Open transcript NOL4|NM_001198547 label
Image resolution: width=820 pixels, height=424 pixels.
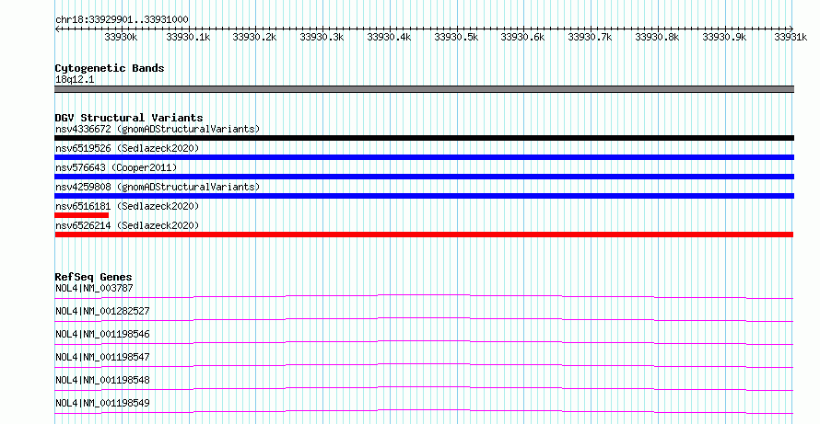(102, 357)
